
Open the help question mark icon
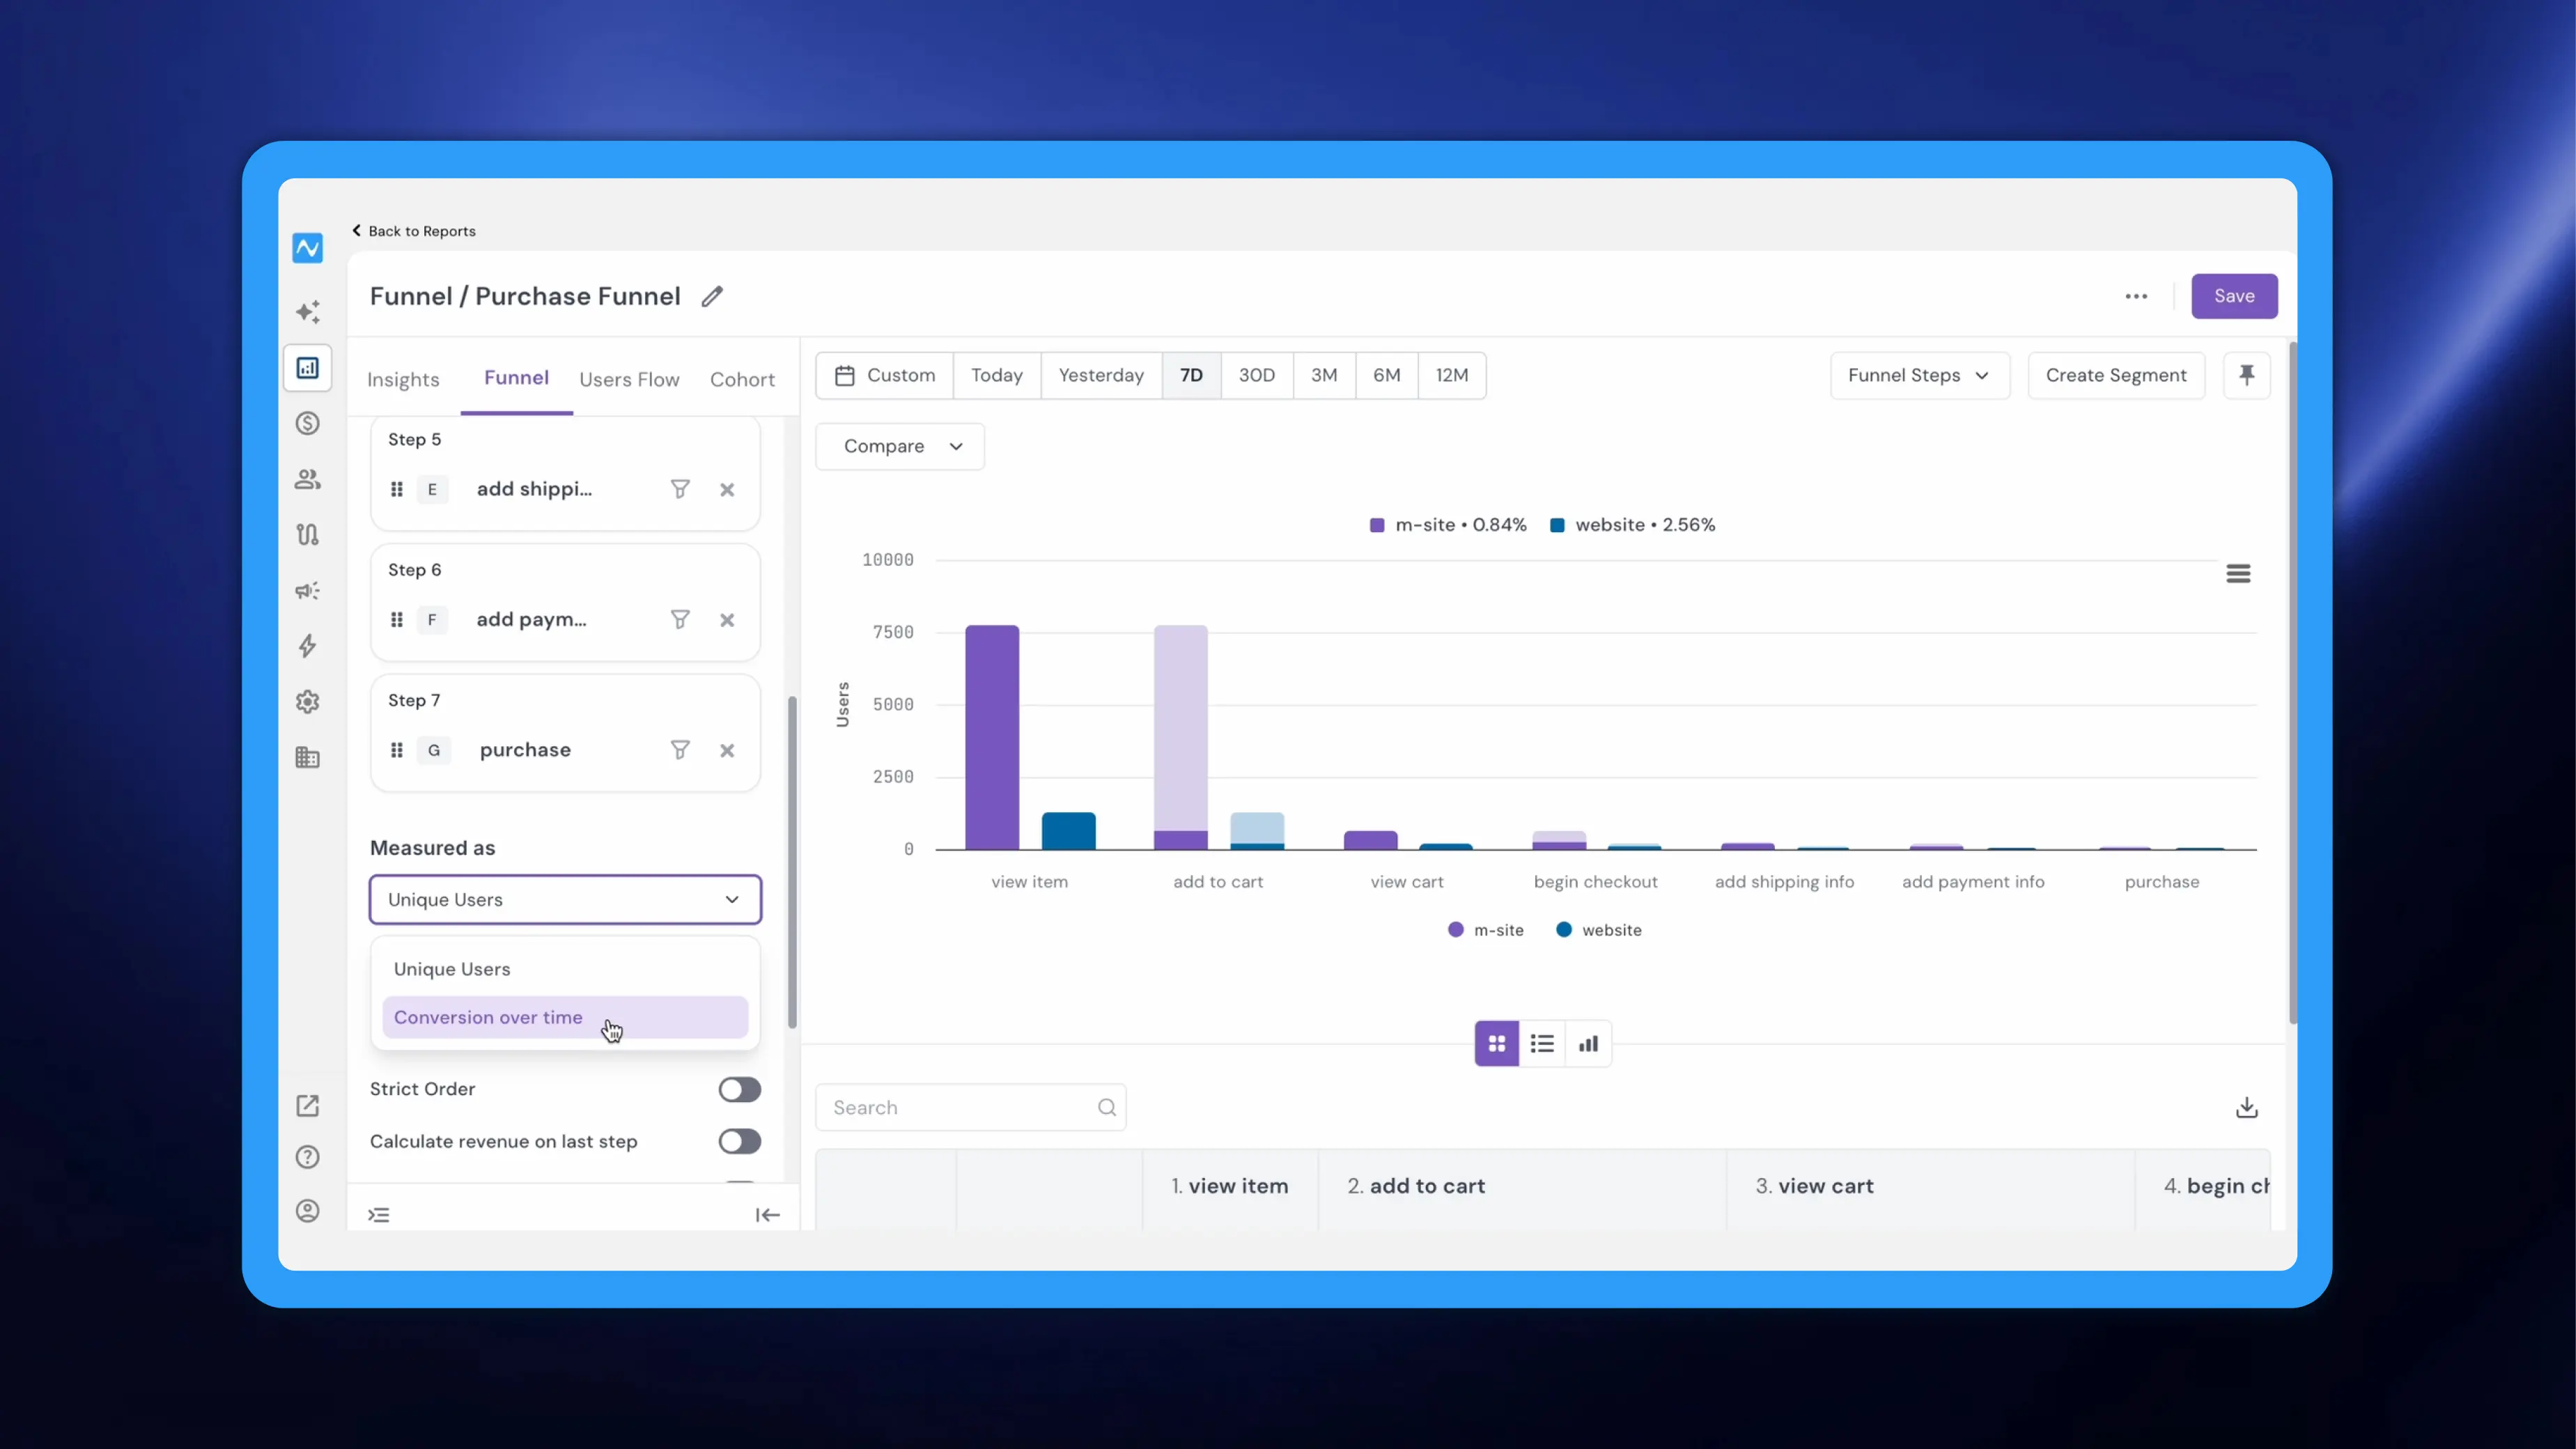(307, 1157)
